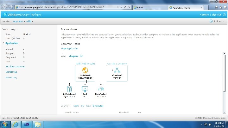Click the address bar URL field
The image size is (228, 128).
[66, 7]
